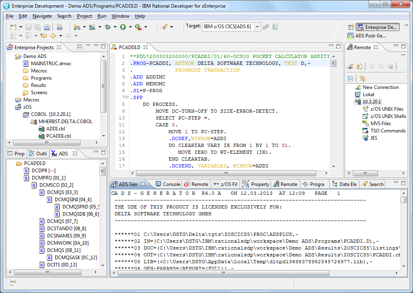Image resolution: width=413 pixels, height=293 pixels.
Task: Open the Target combo box dropdown
Action: [257, 27]
